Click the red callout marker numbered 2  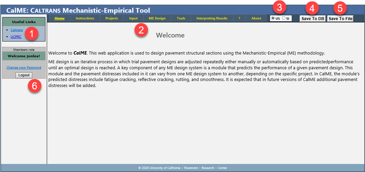tap(141, 30)
